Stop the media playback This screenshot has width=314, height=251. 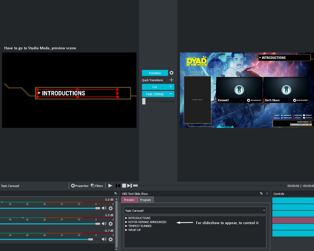(x=124, y=186)
